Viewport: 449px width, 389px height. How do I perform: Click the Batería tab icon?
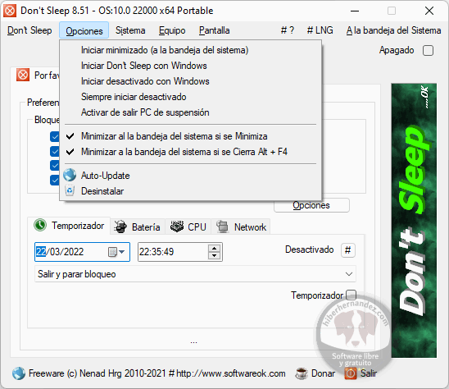click(120, 227)
